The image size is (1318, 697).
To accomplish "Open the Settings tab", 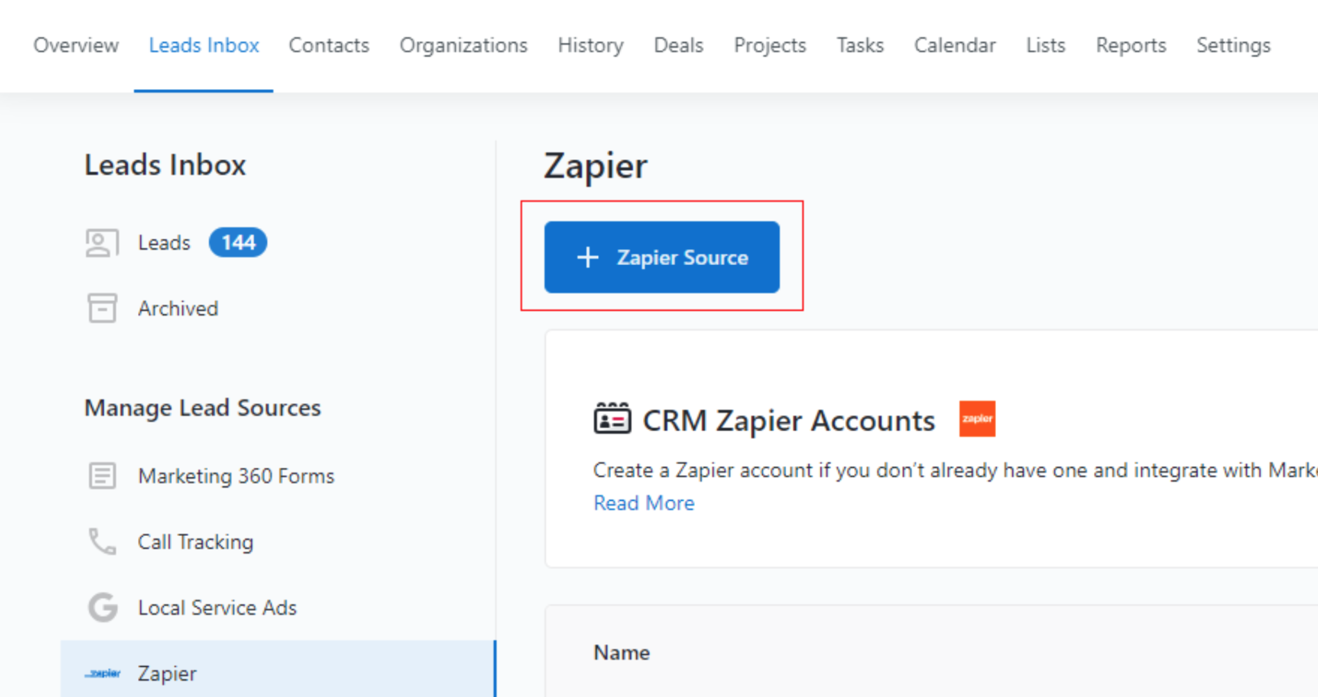I will point(1233,46).
